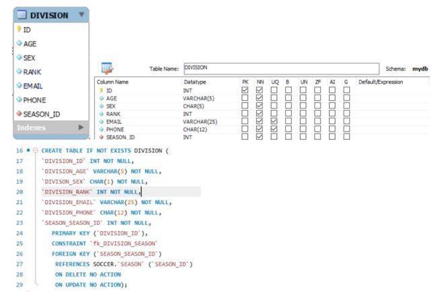Click the INT datatype cell for RANK
Image resolution: width=448 pixels, height=292 pixels.
click(188, 113)
